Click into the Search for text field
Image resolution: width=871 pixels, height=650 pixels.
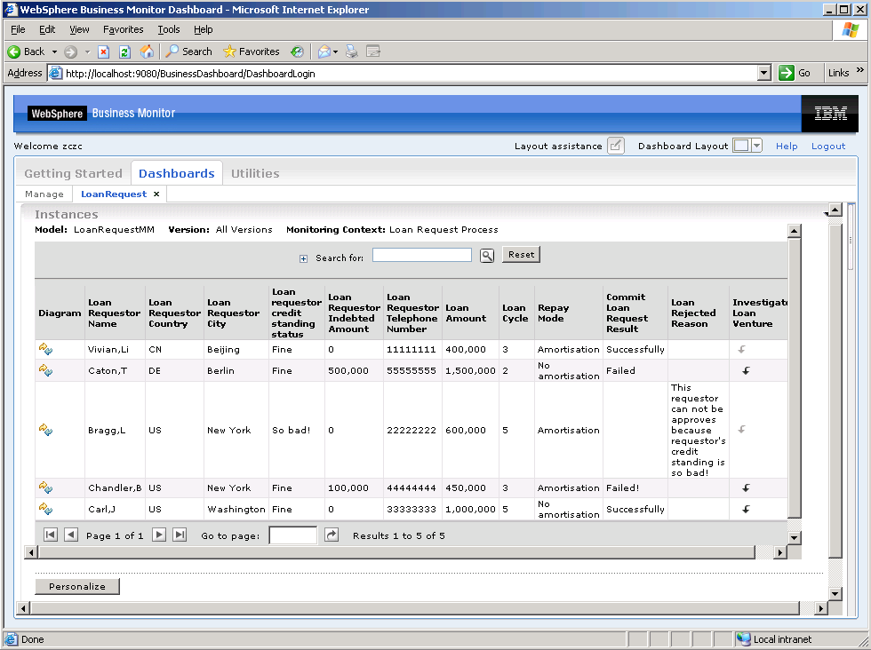tap(422, 255)
